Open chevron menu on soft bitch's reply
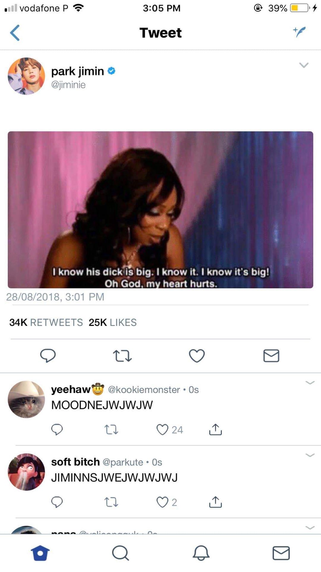321x572 pixels. (x=310, y=455)
